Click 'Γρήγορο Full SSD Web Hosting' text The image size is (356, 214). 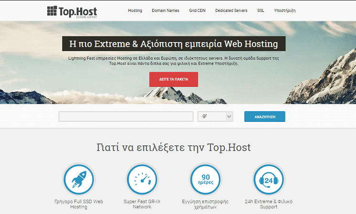point(79,204)
